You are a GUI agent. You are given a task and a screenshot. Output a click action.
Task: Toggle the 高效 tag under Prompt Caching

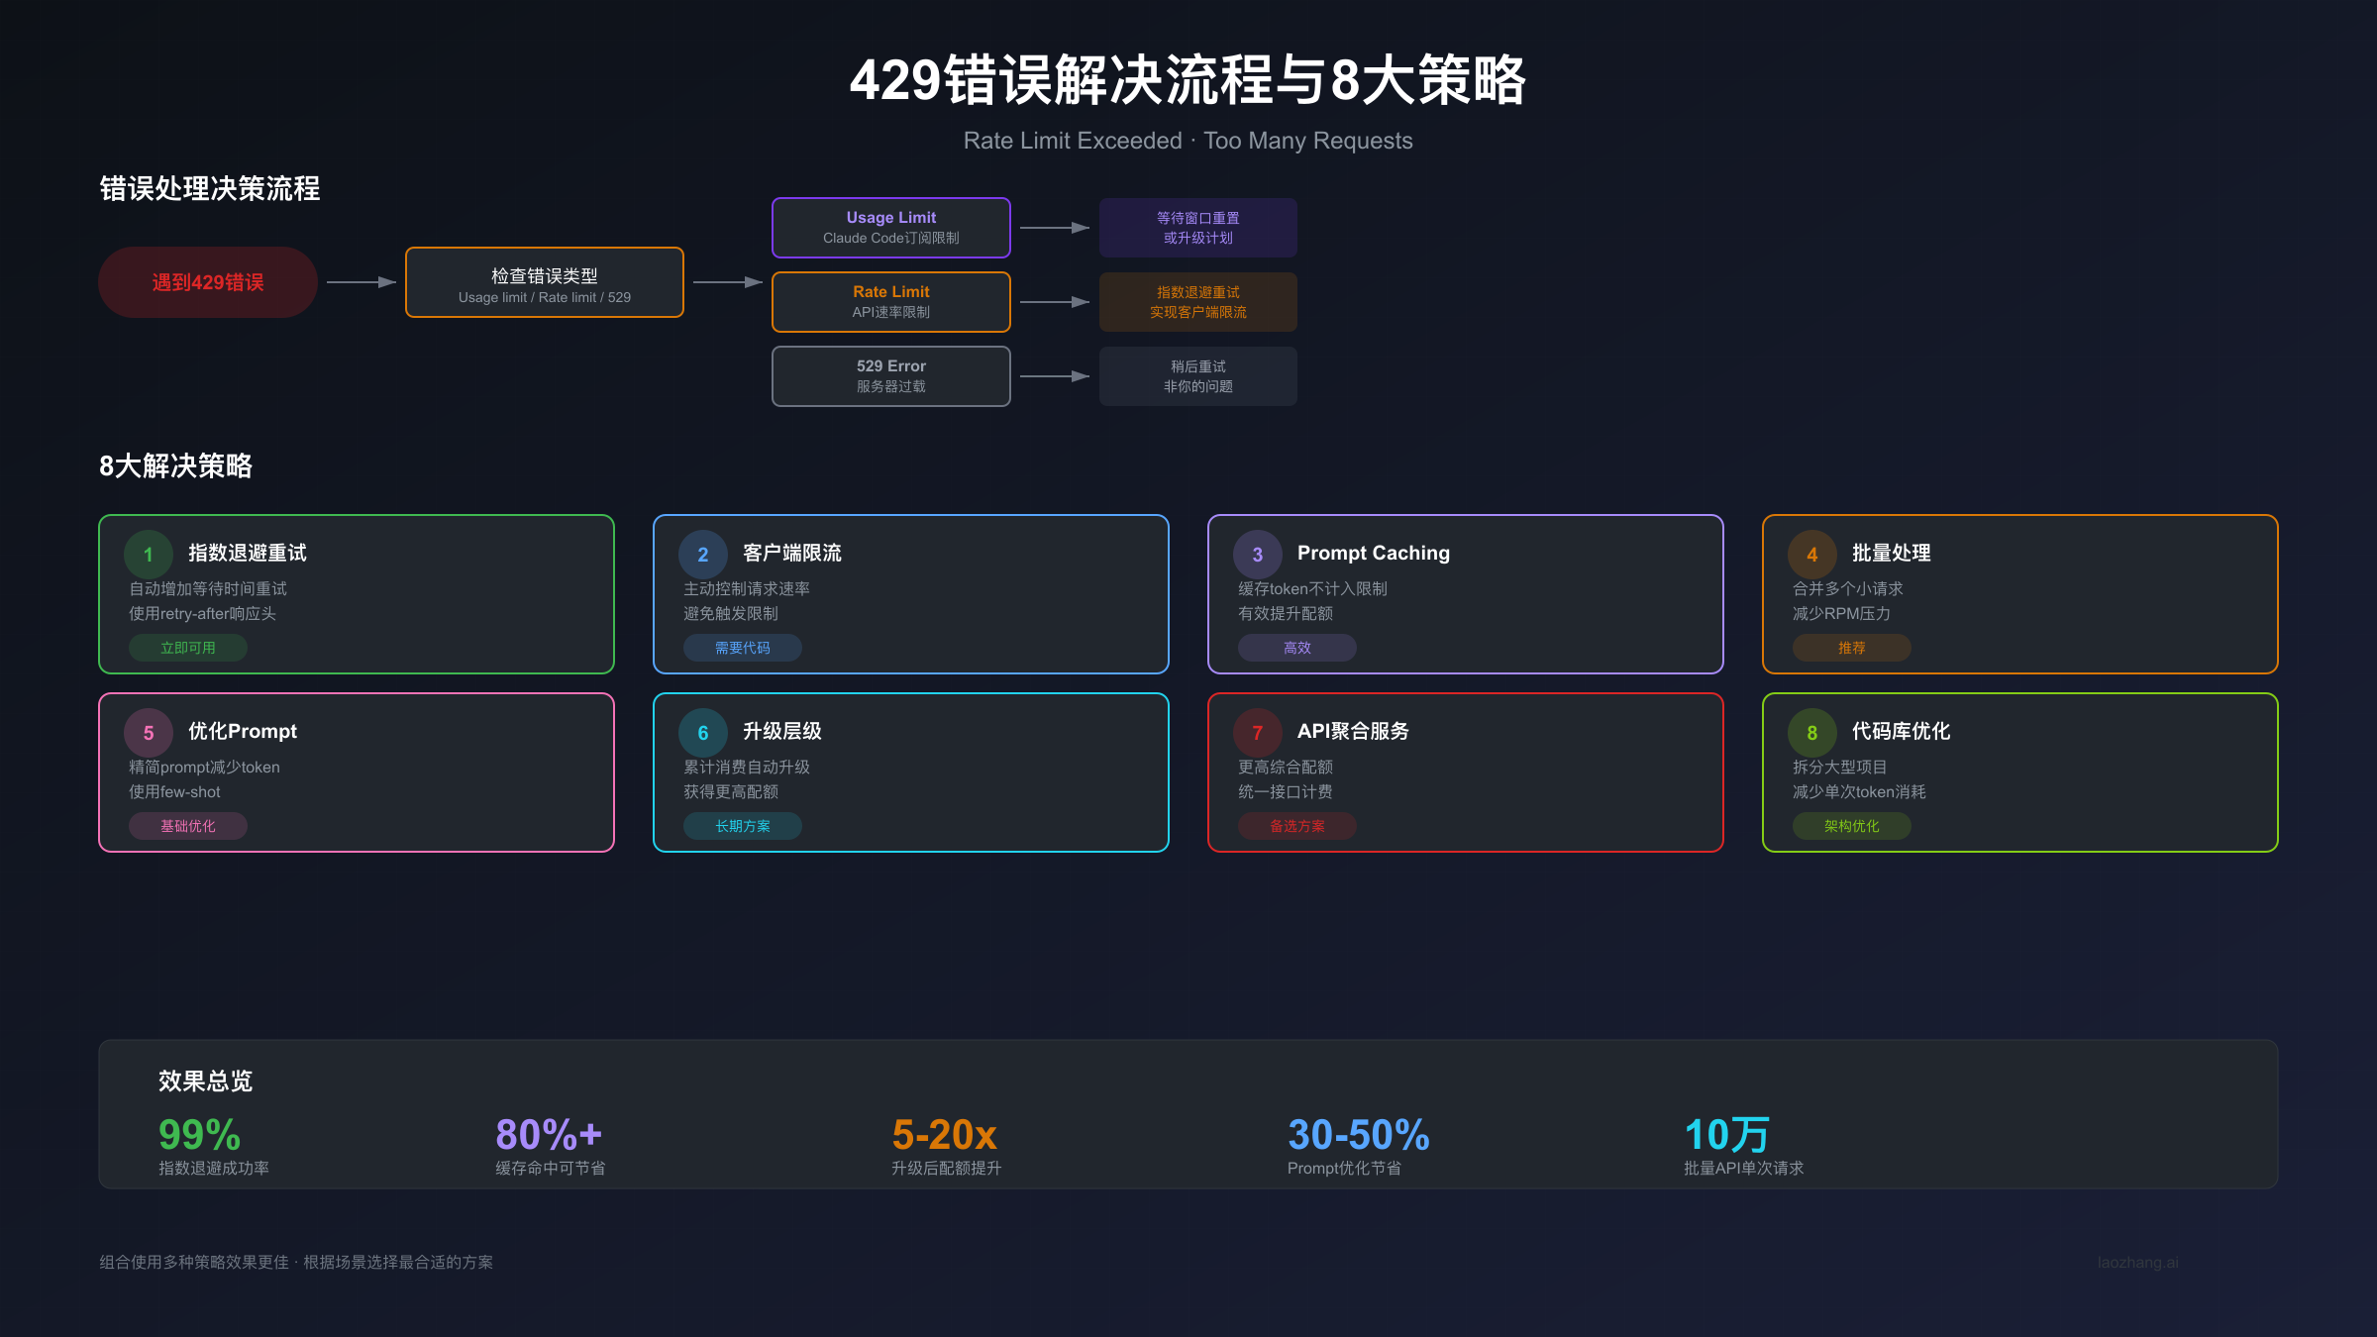coord(1297,647)
